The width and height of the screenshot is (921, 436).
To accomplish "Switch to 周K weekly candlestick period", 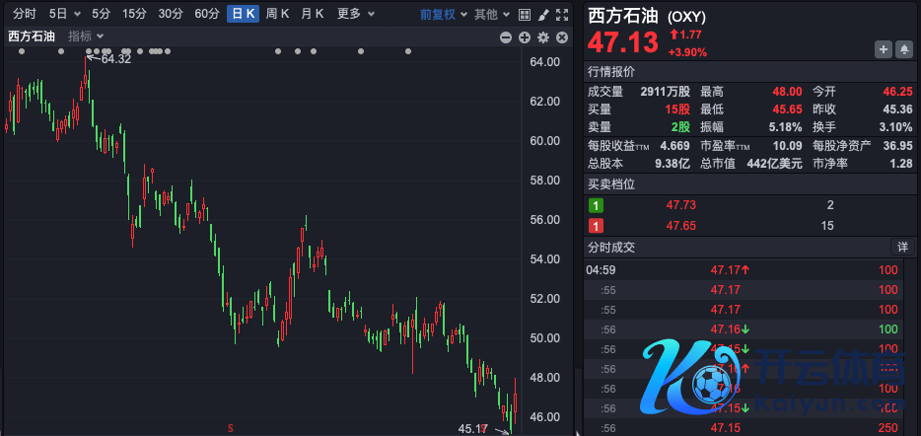I will (x=278, y=14).
